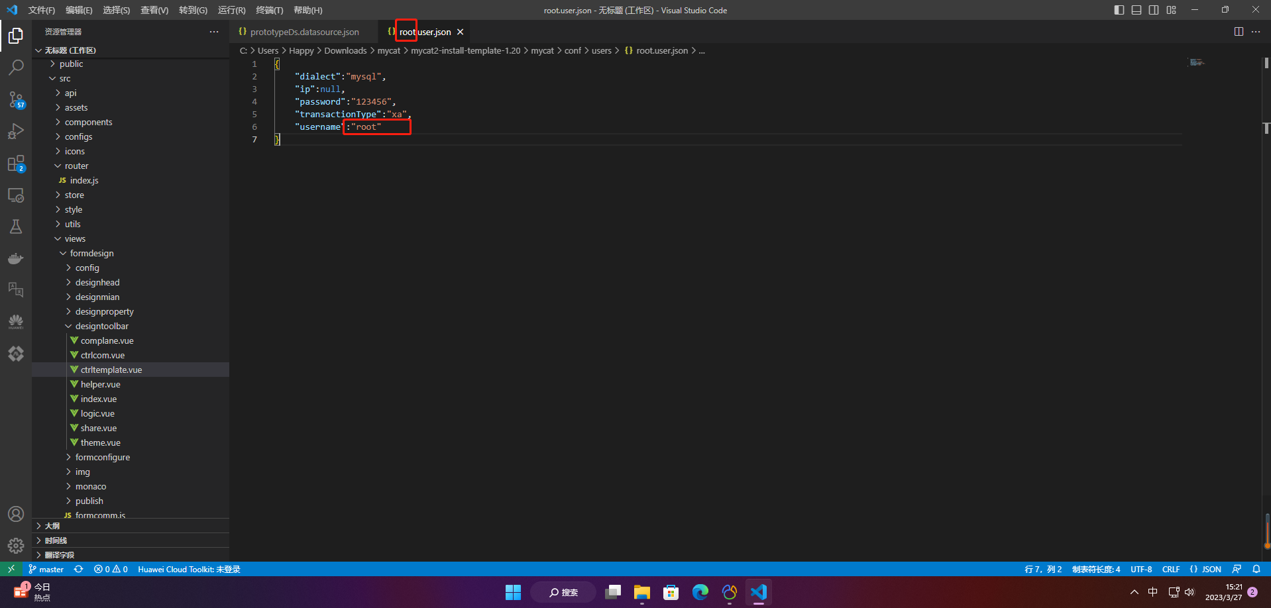
Task: Click the feedback icon in status bar
Action: click(1237, 569)
